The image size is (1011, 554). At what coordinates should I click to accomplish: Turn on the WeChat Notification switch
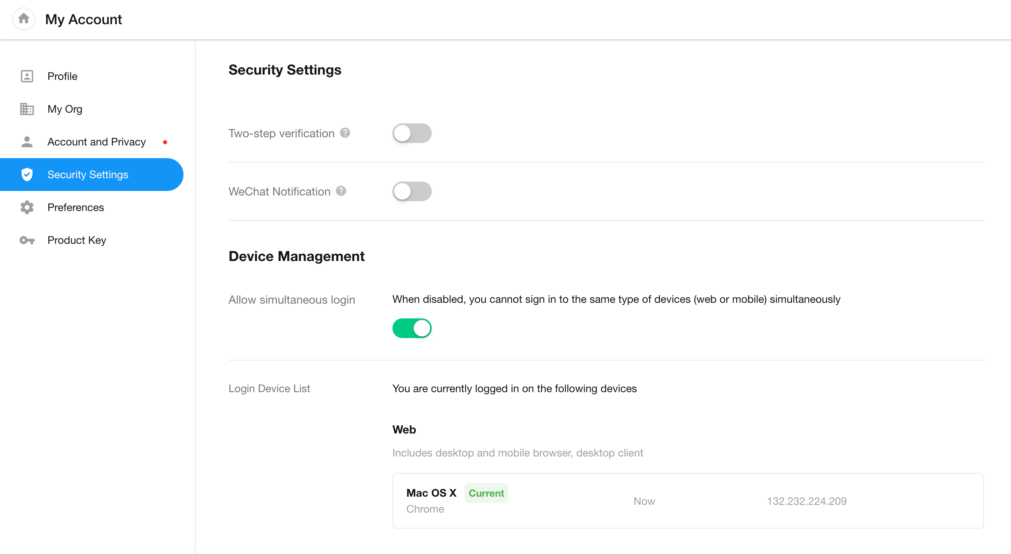pos(412,191)
